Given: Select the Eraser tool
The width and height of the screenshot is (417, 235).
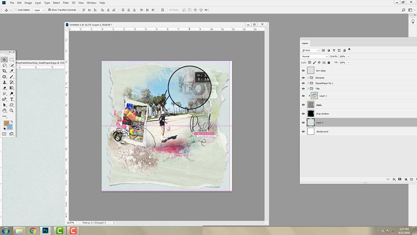Looking at the screenshot, I should tap(5, 88).
